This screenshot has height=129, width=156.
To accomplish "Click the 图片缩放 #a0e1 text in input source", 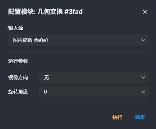I will tap(30, 40).
